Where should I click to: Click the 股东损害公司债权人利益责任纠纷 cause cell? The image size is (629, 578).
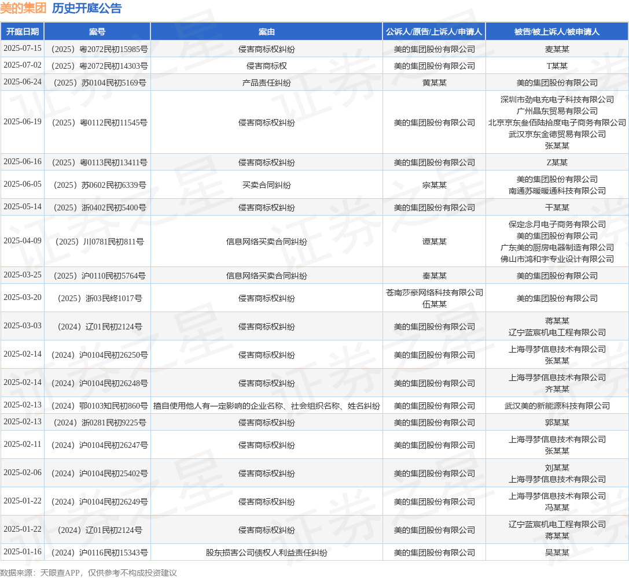click(266, 553)
